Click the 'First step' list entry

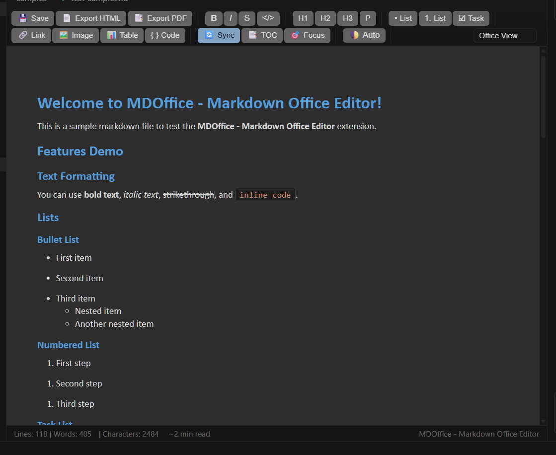(74, 363)
